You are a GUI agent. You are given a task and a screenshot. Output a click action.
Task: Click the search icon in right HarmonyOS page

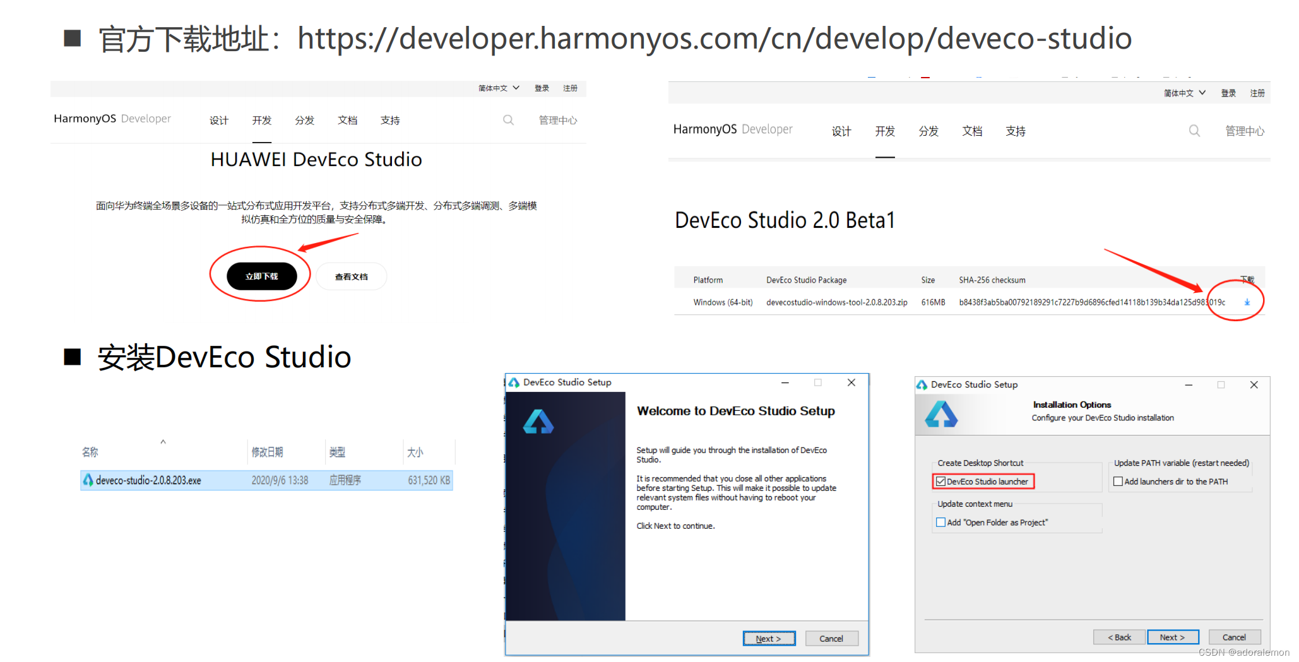[x=1194, y=131]
